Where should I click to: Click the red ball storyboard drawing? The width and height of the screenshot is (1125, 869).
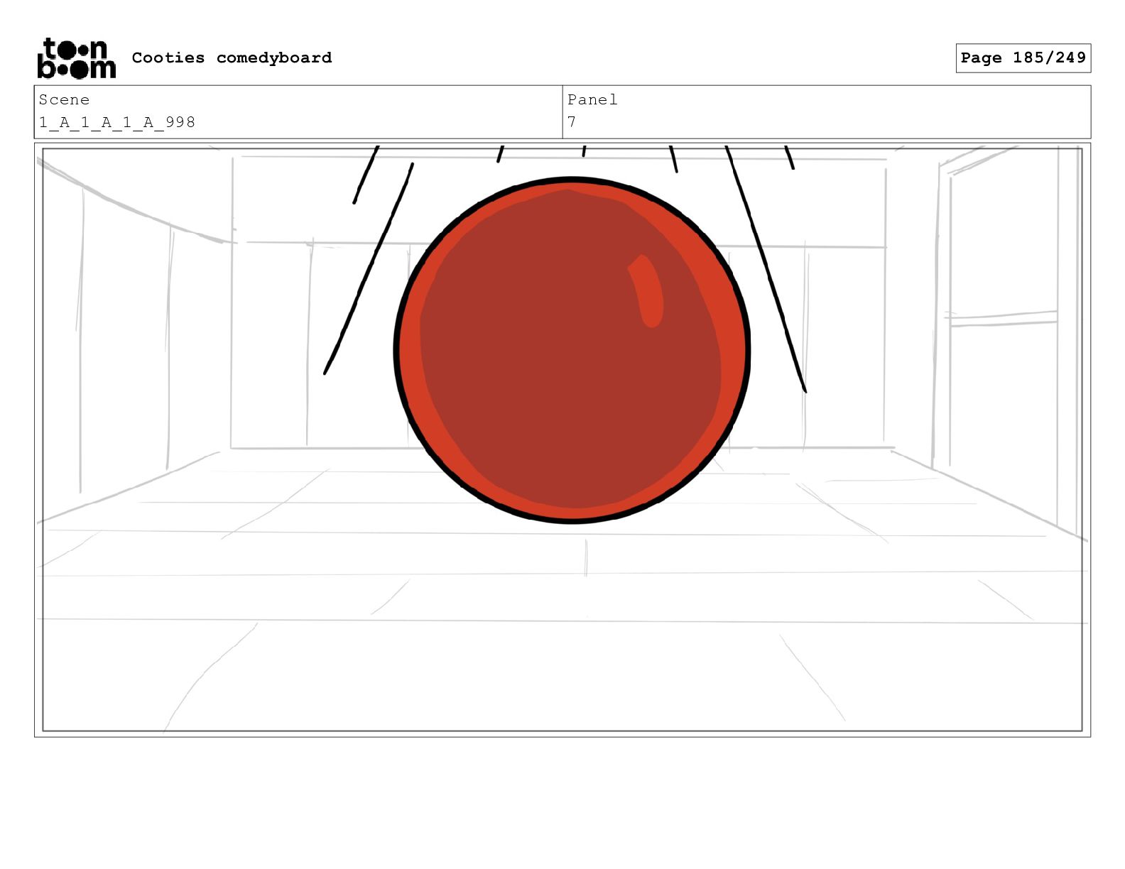point(572,350)
